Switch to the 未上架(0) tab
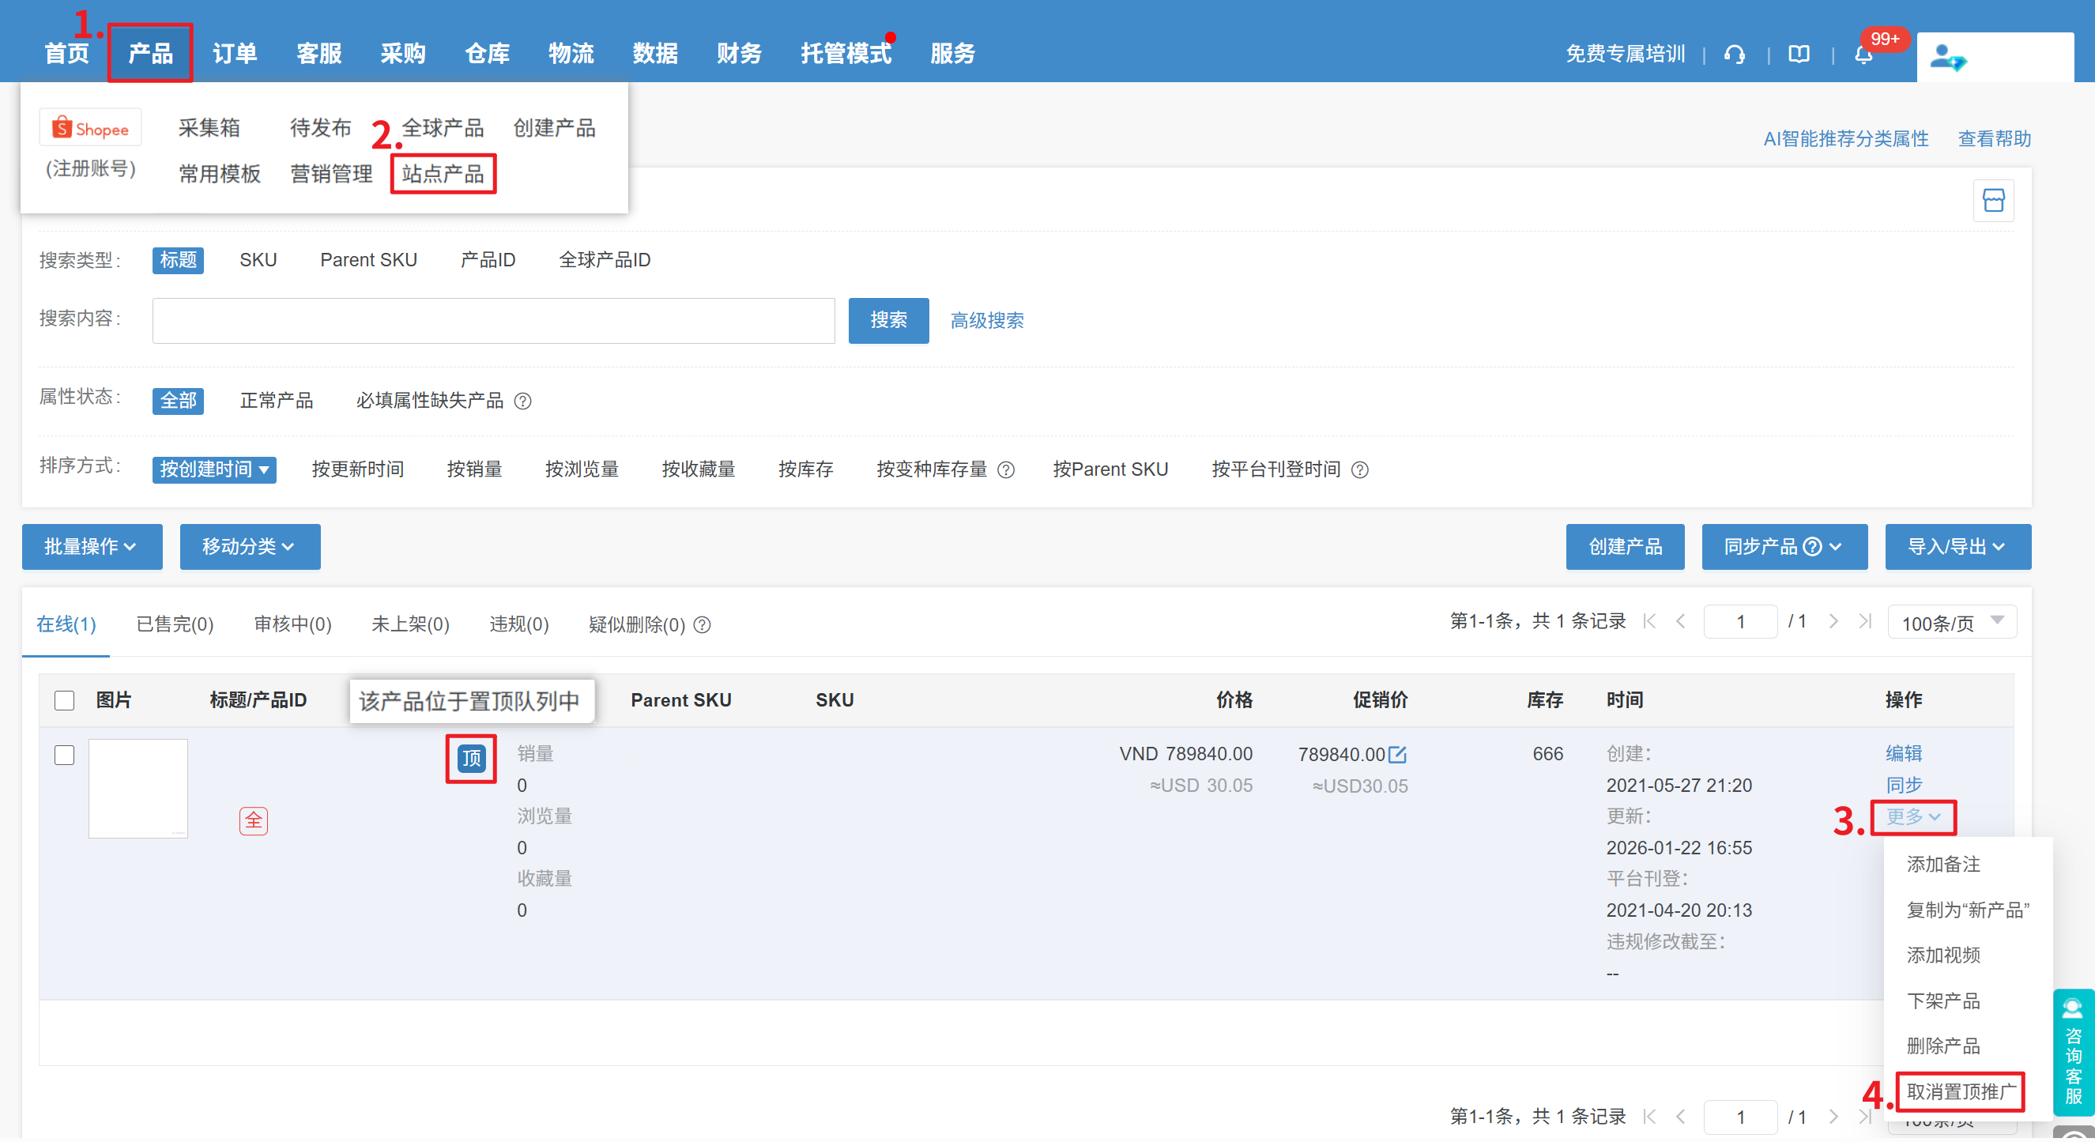The width and height of the screenshot is (2095, 1142). pyautogui.click(x=410, y=624)
